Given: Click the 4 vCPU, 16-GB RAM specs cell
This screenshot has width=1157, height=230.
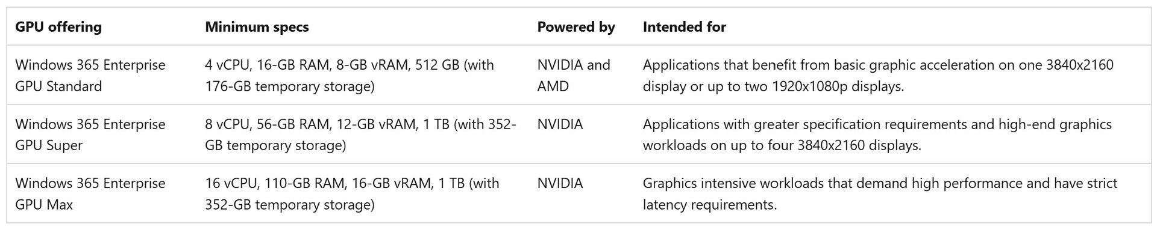Looking at the screenshot, I should (350, 76).
